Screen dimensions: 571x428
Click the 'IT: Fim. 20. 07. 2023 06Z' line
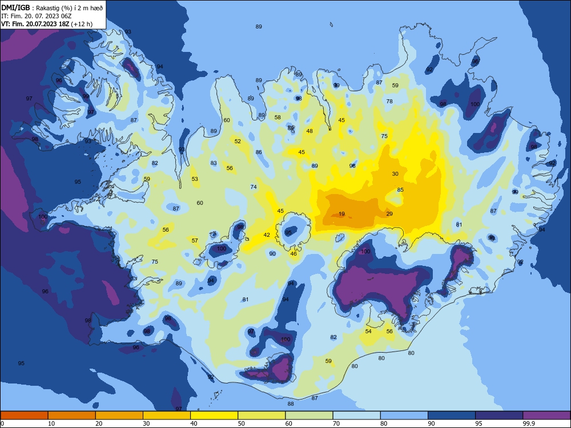(37, 16)
